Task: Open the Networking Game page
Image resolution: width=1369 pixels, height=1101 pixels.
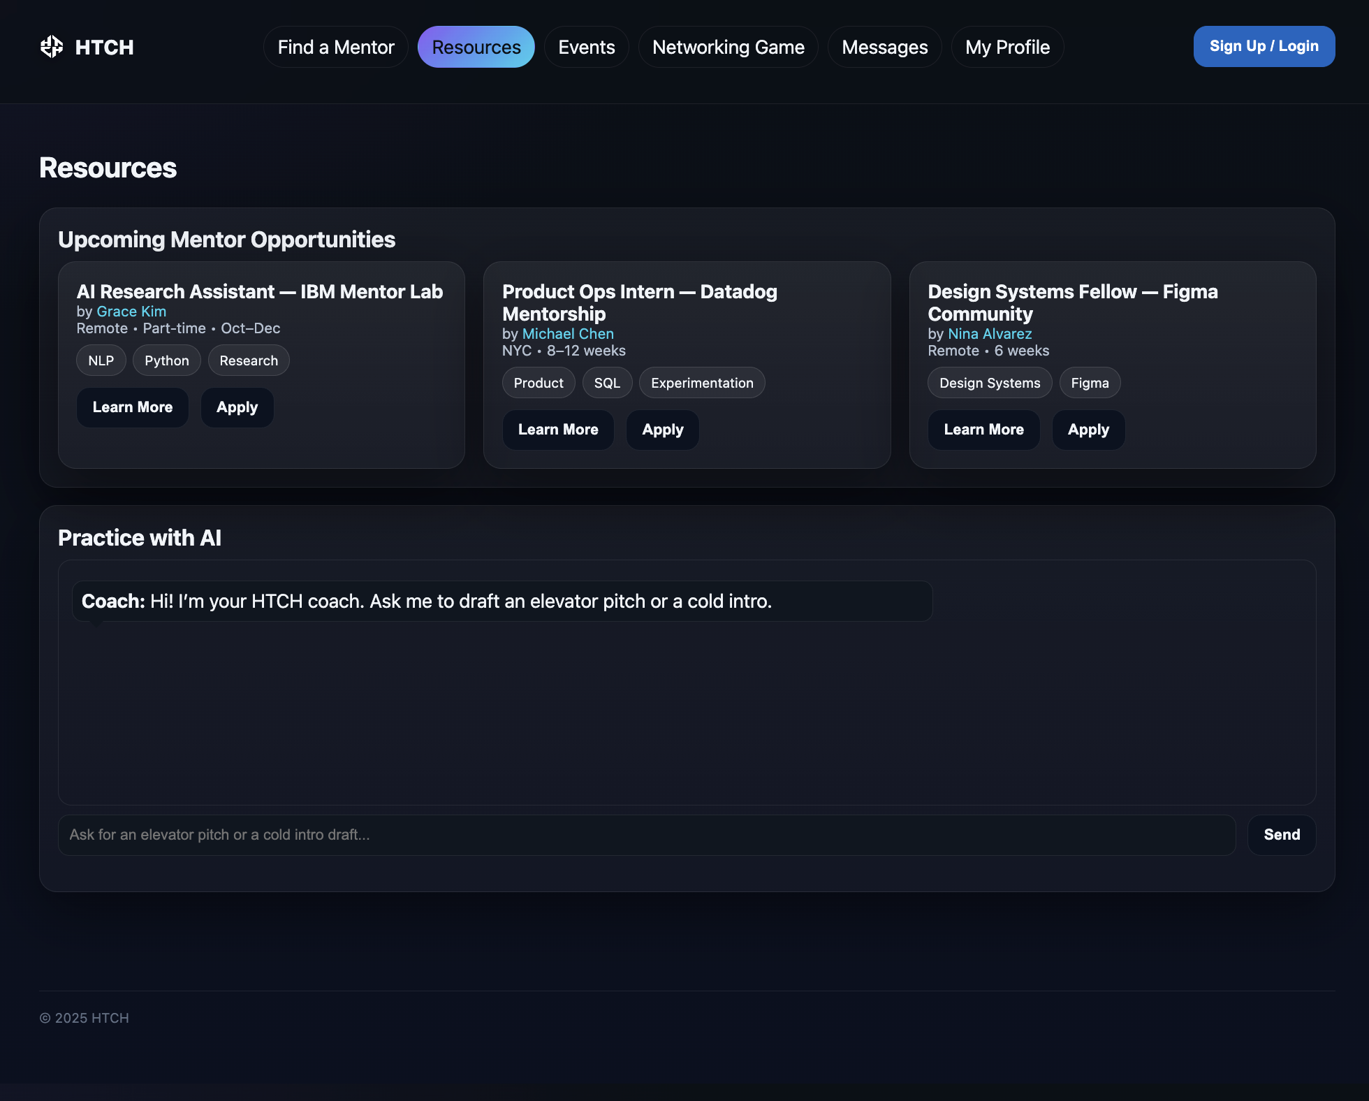Action: coord(728,47)
